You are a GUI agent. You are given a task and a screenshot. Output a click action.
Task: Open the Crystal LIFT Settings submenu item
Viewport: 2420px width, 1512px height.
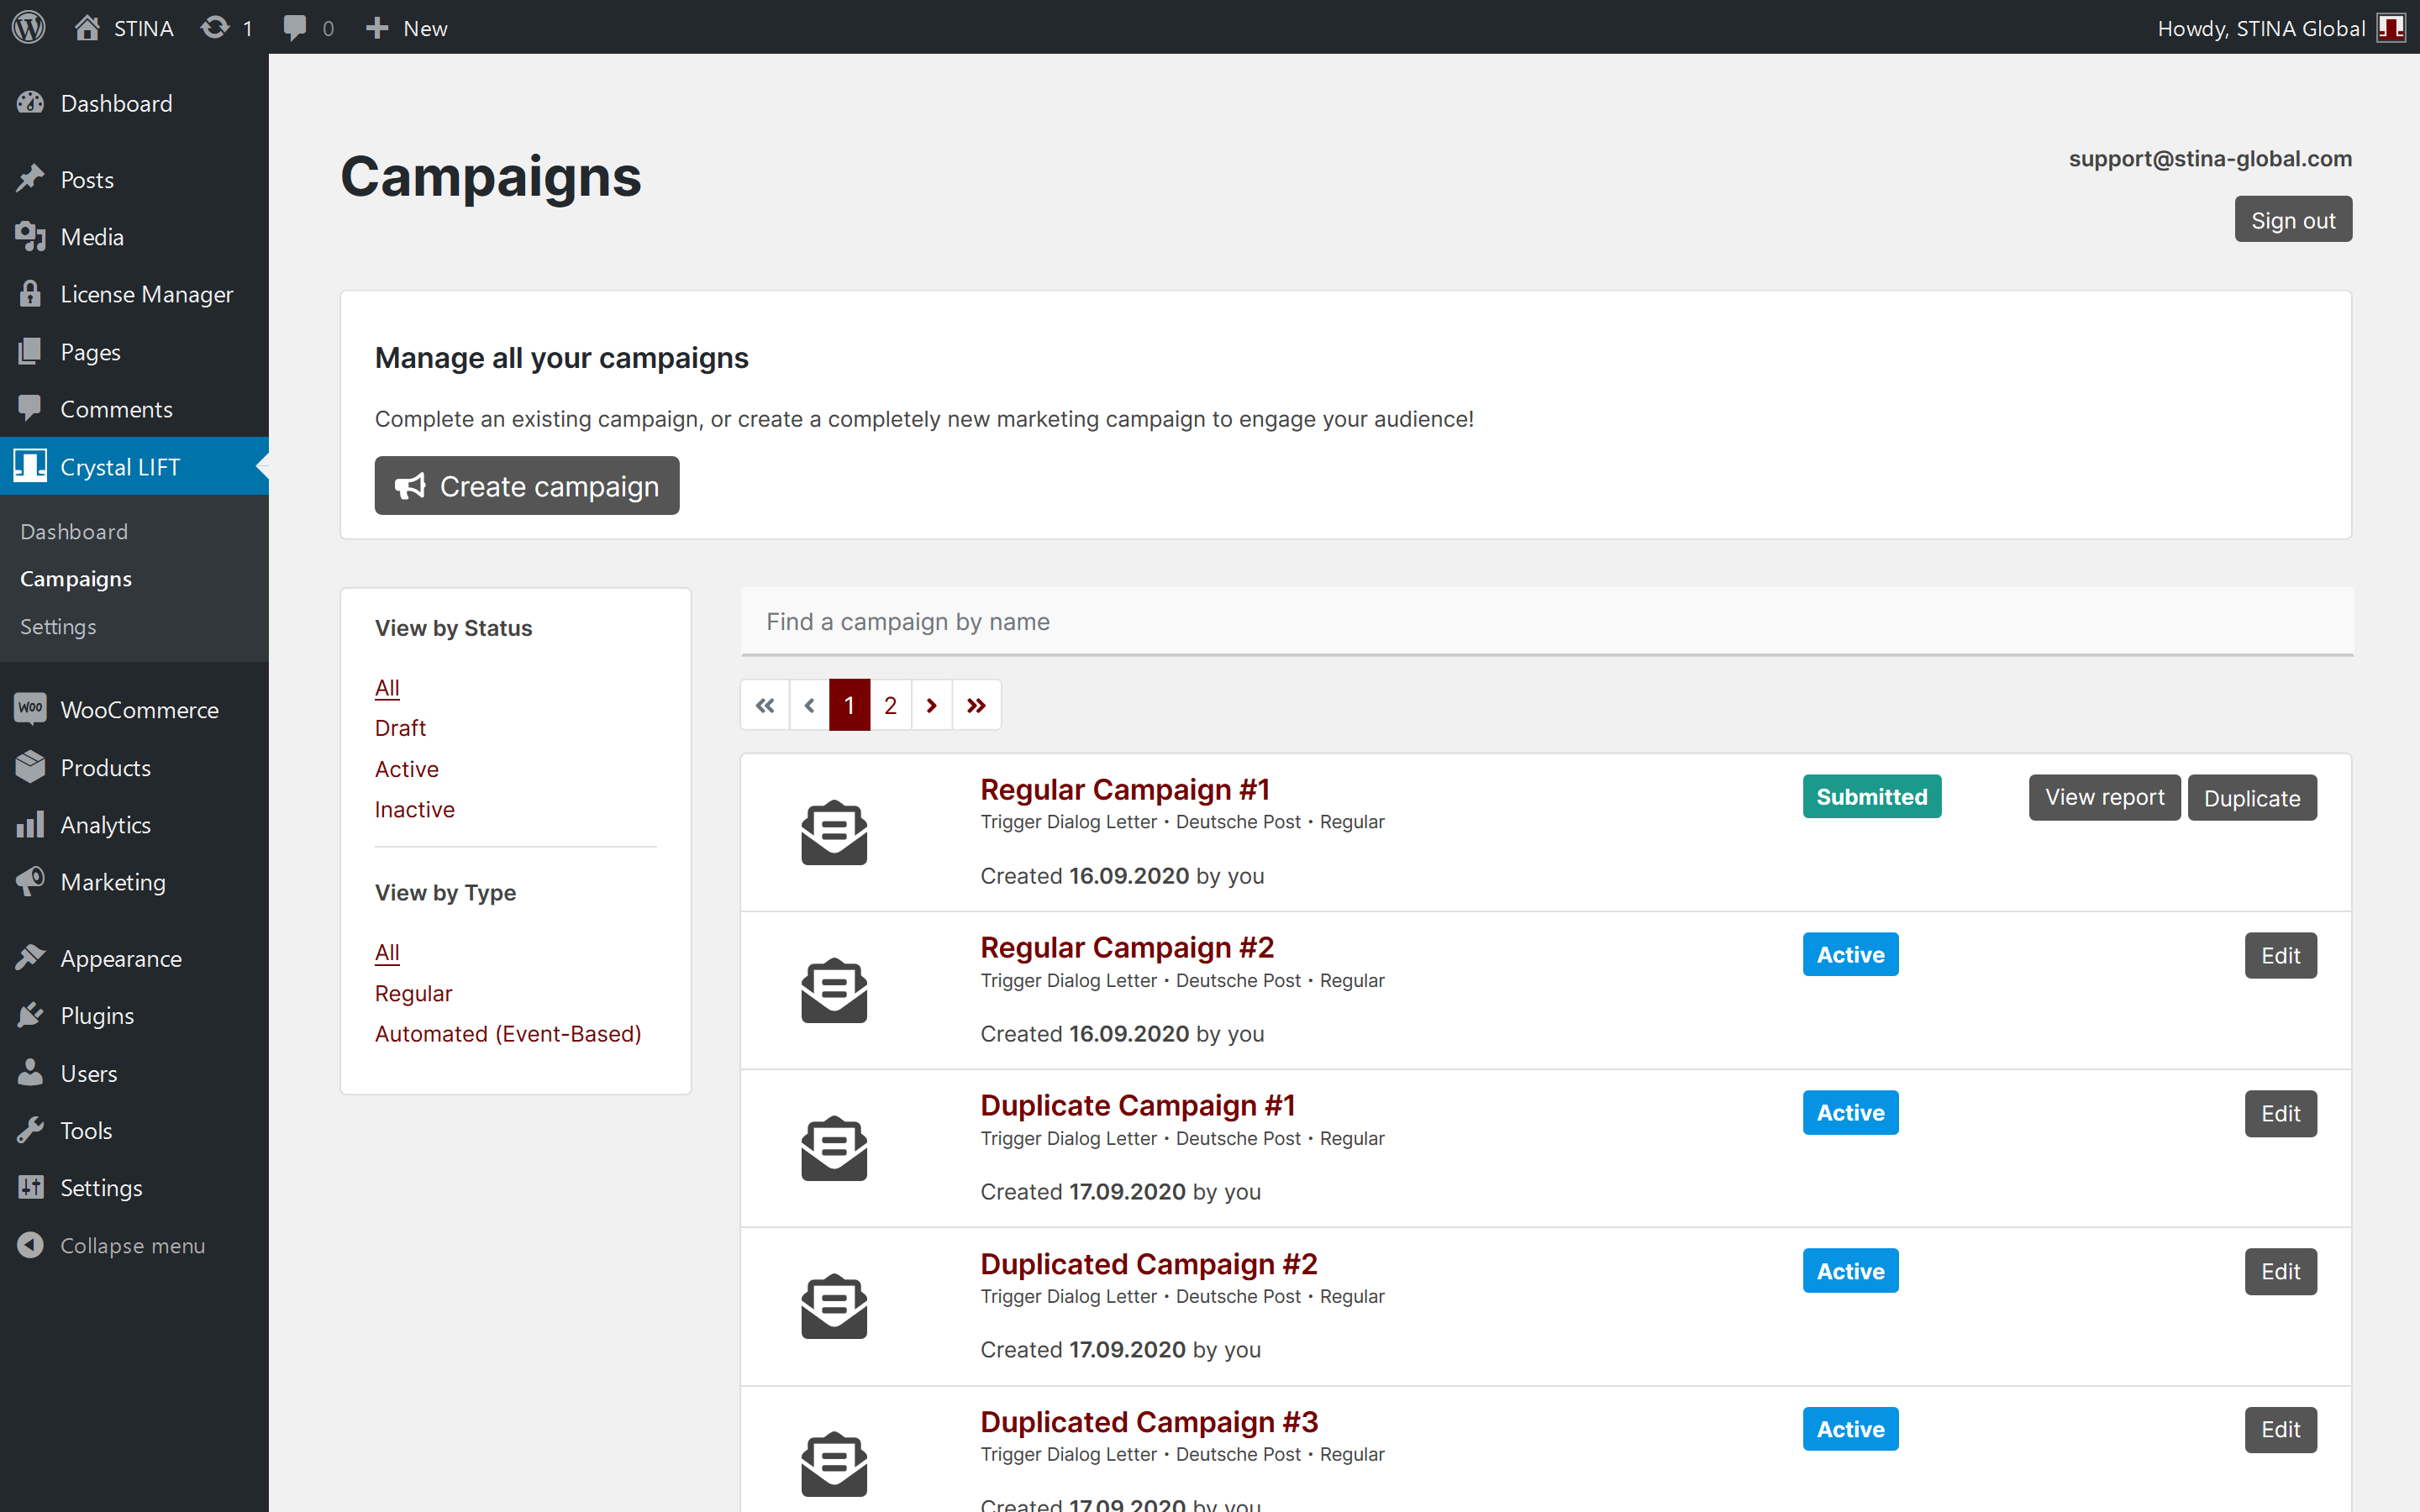[x=58, y=626]
